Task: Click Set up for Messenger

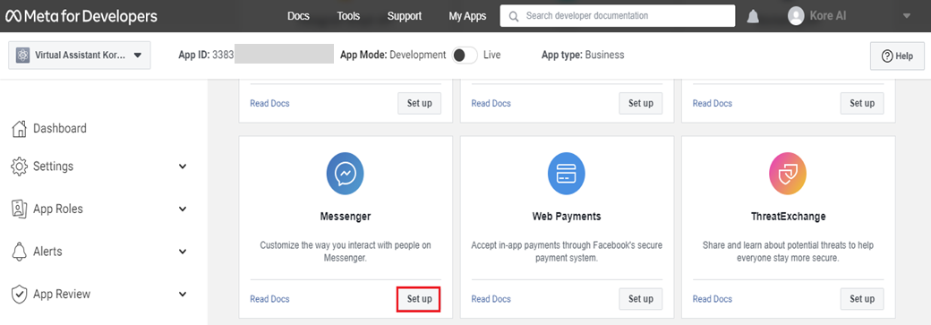Action: tap(419, 299)
